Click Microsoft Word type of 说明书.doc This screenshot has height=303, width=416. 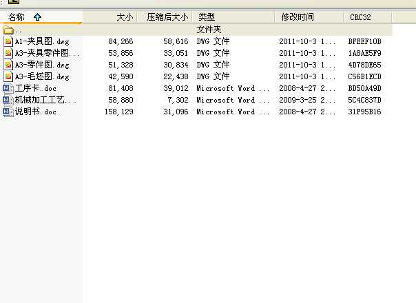coord(233,112)
